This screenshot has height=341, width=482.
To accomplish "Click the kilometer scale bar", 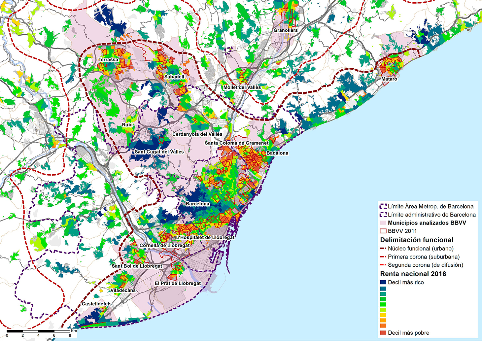I will [38, 331].
